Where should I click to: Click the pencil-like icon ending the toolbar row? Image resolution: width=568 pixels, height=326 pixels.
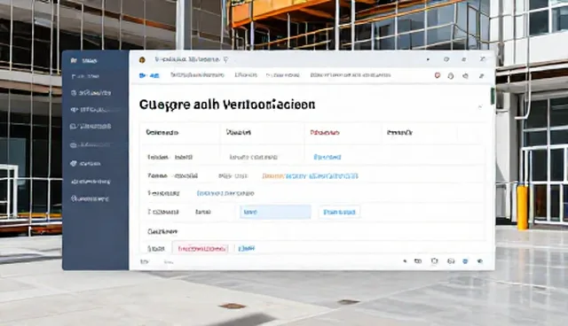click(x=481, y=75)
